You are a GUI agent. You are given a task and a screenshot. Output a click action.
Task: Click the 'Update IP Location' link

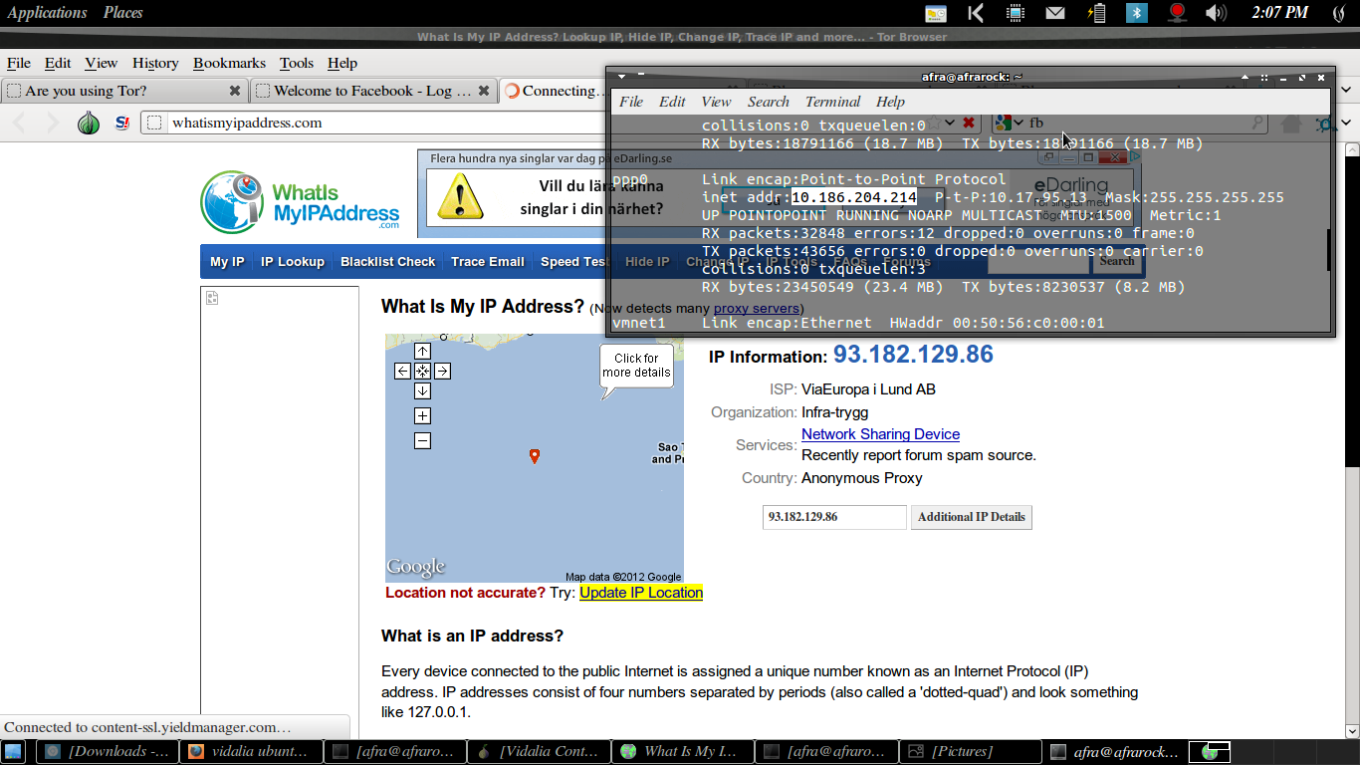pyautogui.click(x=641, y=593)
